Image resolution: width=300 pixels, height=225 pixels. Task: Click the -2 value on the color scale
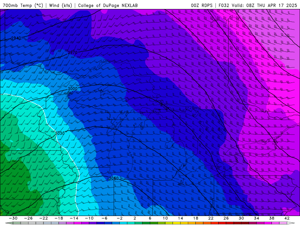[120, 218]
